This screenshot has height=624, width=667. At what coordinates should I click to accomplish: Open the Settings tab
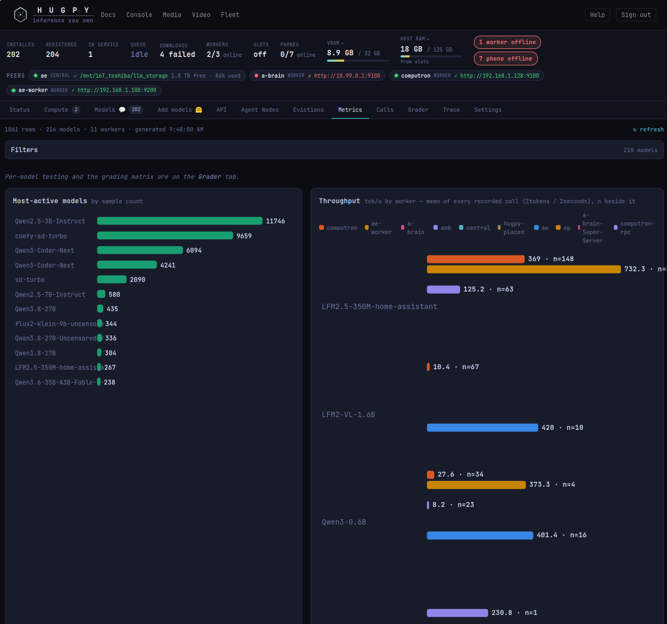tap(488, 110)
